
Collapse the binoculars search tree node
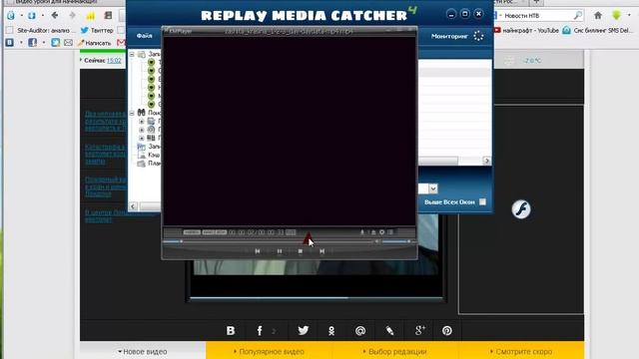(x=132, y=113)
